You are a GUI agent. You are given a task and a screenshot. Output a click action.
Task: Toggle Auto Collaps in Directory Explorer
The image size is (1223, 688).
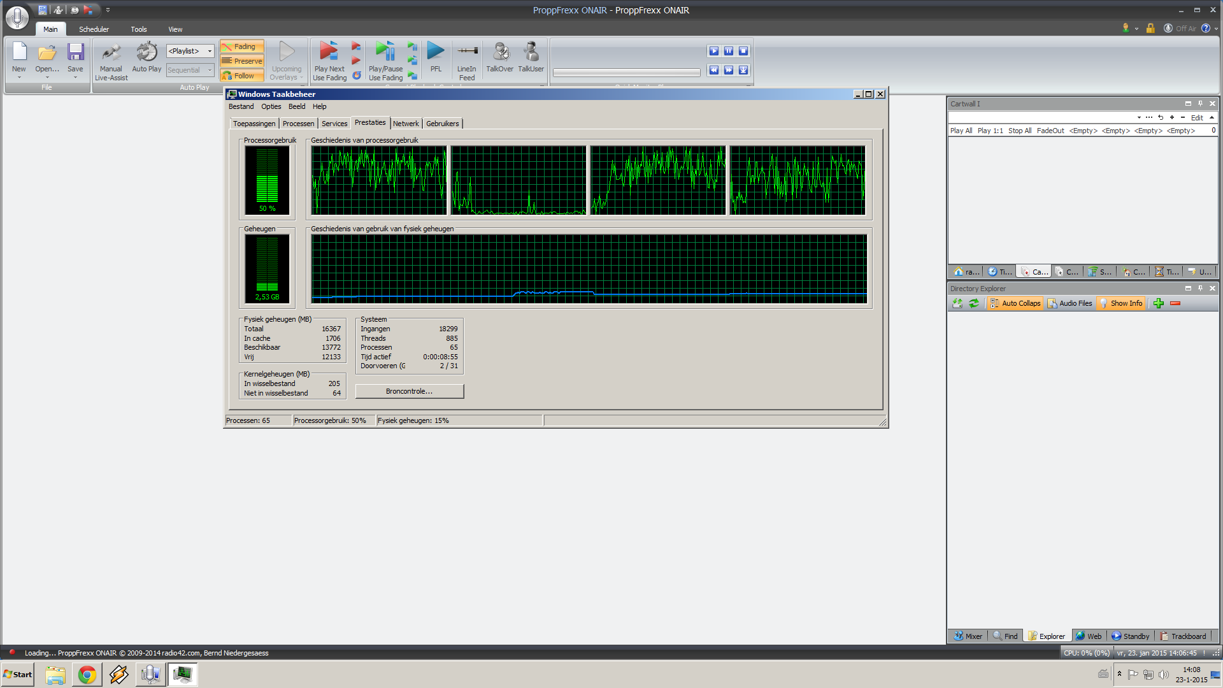tap(1015, 303)
